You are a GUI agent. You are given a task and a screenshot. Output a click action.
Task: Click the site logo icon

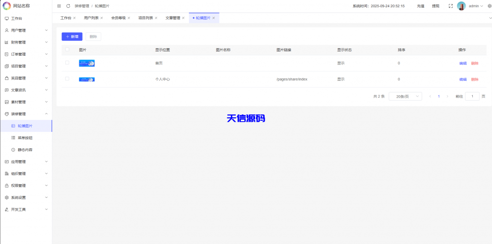pyautogui.click(x=7, y=6)
